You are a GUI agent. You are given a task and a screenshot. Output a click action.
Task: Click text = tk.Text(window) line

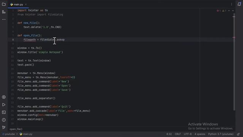pos(34,61)
